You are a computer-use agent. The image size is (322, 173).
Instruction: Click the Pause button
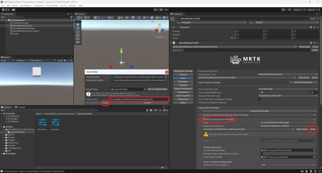pos(161,10)
